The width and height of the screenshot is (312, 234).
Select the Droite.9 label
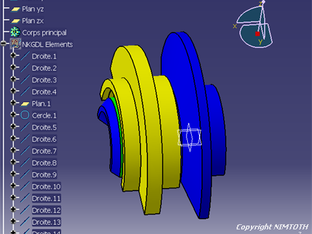(44, 175)
